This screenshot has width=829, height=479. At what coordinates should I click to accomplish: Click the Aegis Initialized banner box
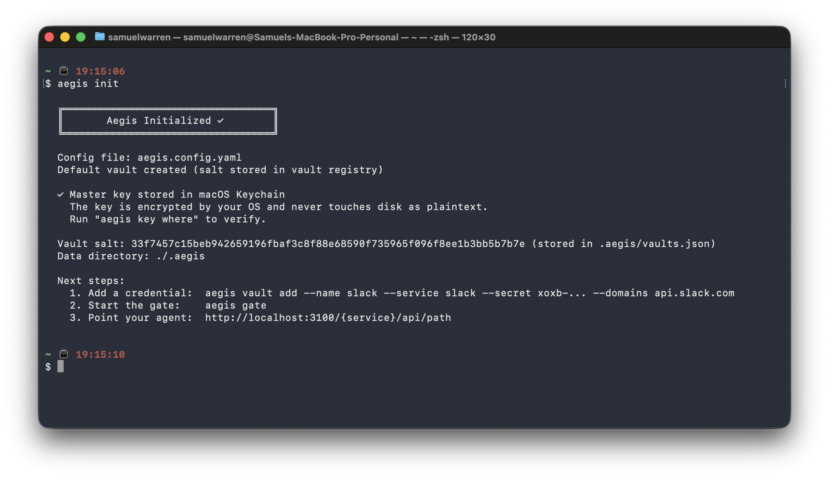click(x=168, y=121)
